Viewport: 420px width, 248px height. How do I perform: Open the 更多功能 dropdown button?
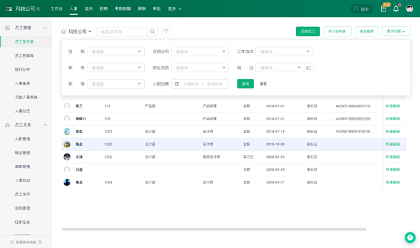pyautogui.click(x=396, y=31)
